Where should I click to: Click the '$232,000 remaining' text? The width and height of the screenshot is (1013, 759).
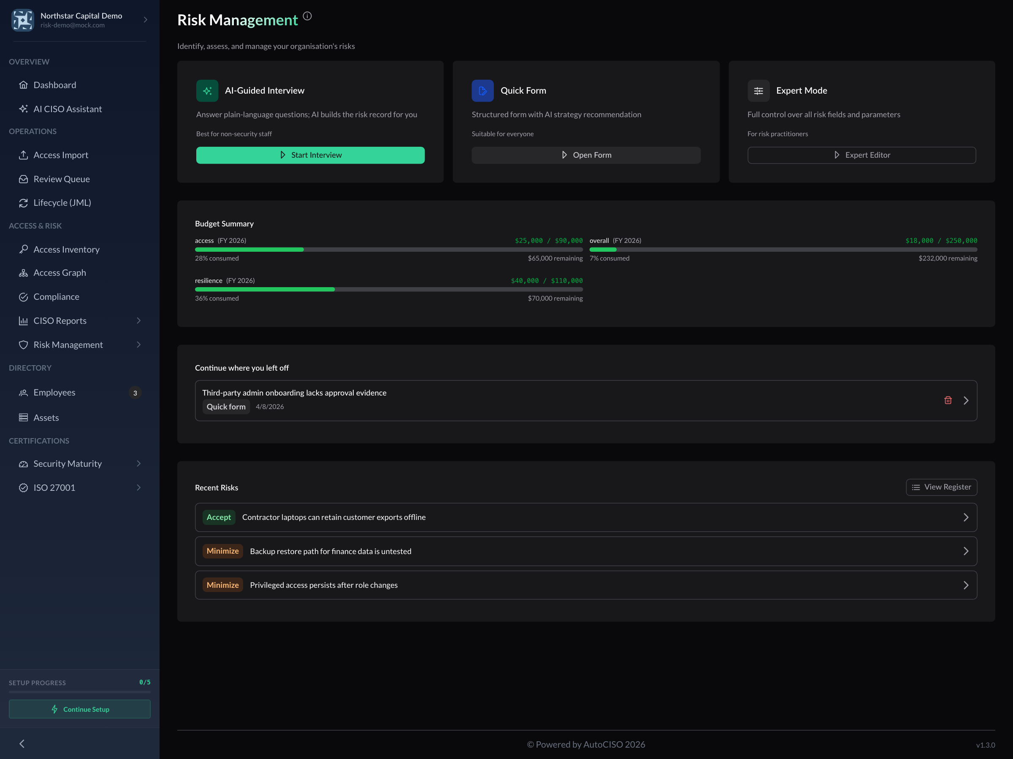948,258
